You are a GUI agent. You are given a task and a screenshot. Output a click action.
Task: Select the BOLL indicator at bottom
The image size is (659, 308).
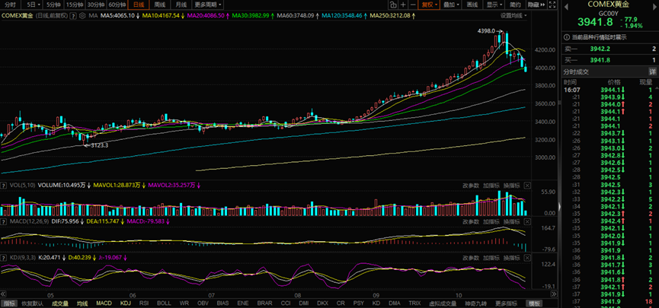163,303
